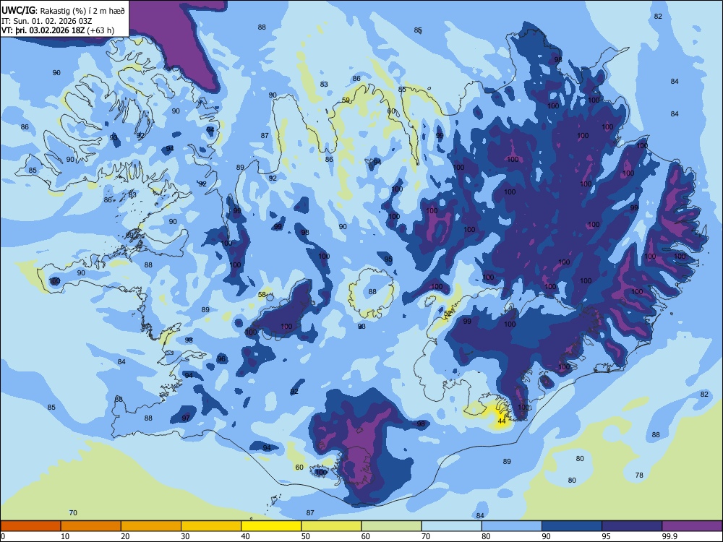This screenshot has width=723, height=542.
Task: Choose the 30–40 amber legend swatch
Action: click(x=211, y=526)
